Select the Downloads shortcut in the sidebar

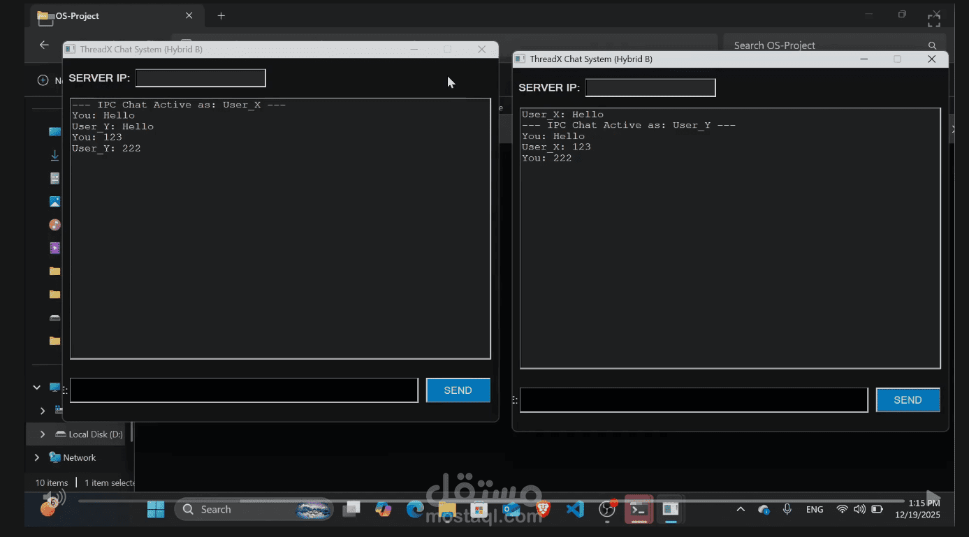54,155
